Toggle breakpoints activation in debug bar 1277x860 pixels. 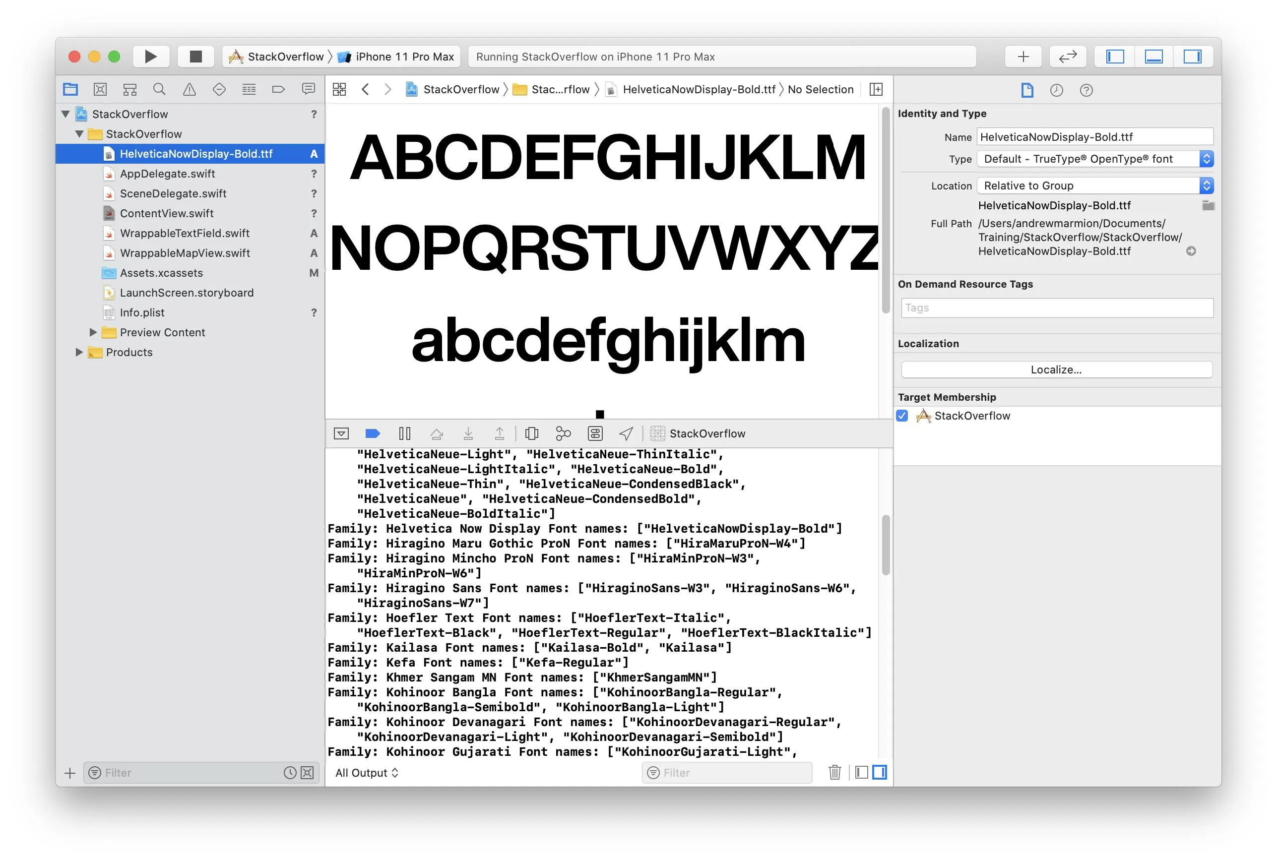click(x=373, y=434)
